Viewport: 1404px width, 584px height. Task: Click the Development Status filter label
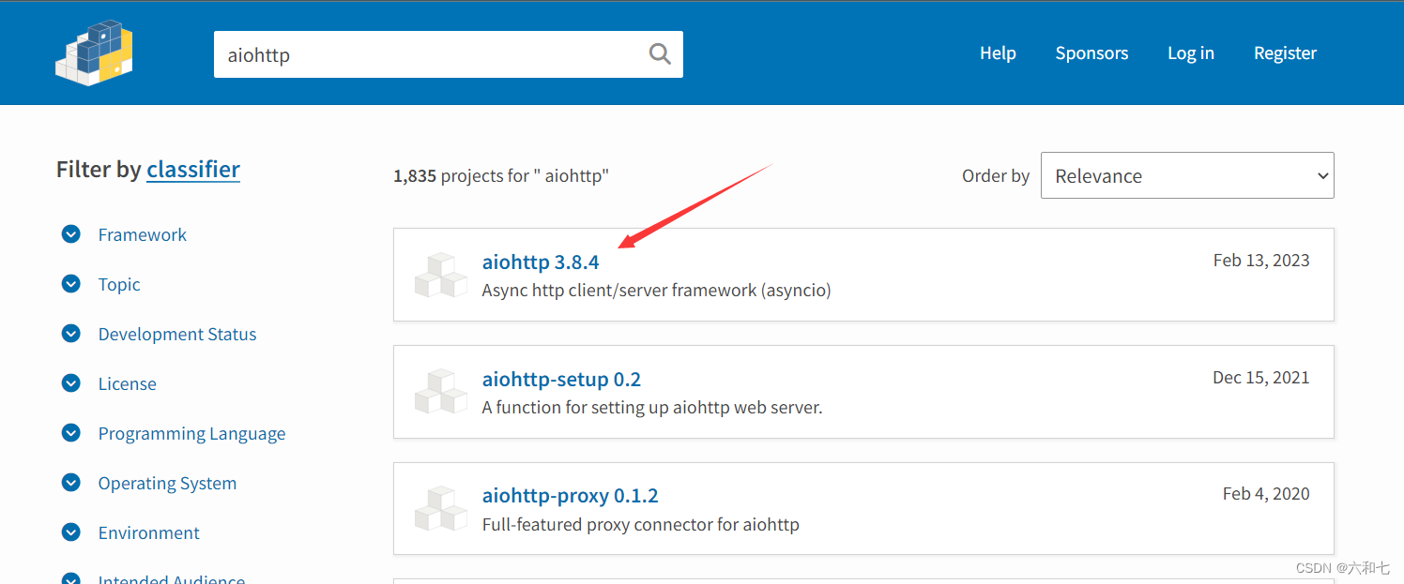coord(177,334)
